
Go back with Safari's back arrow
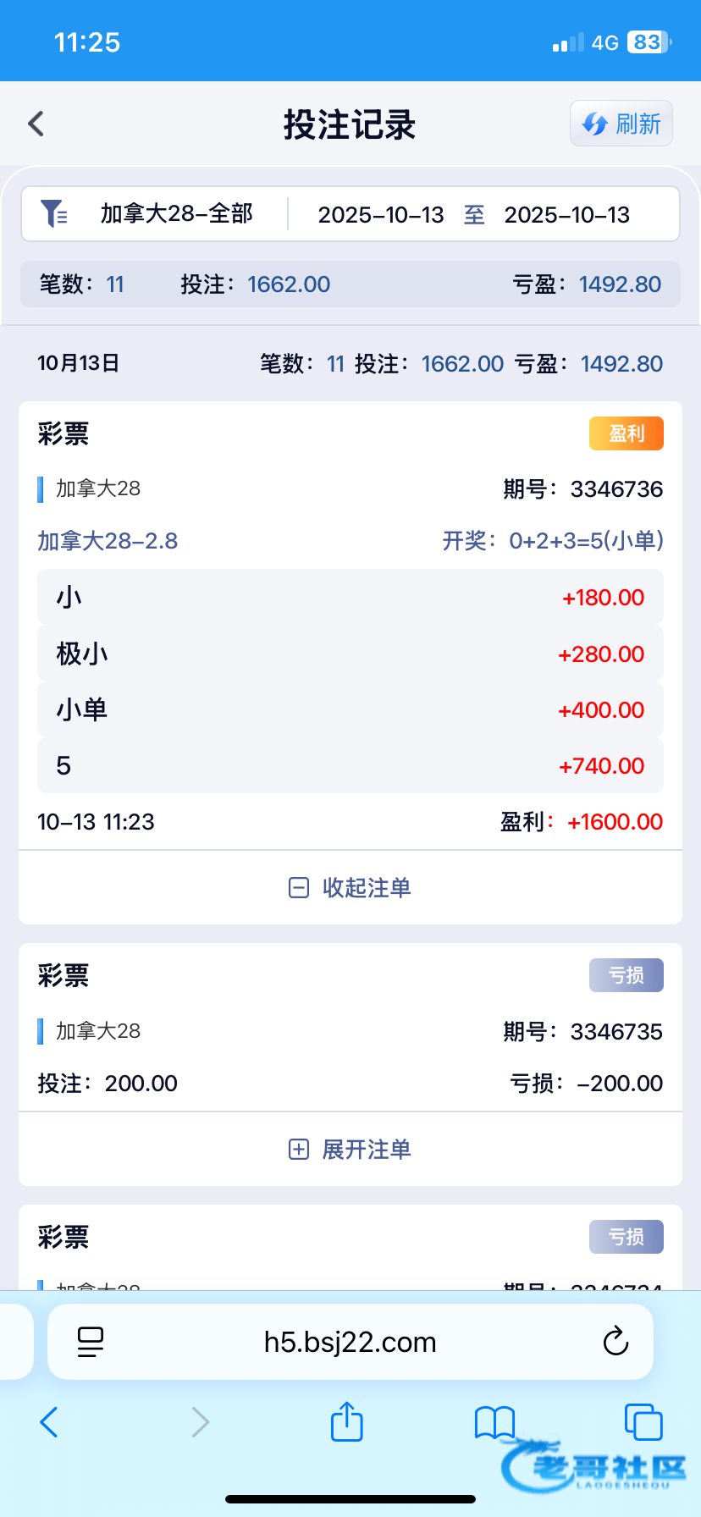click(x=49, y=1422)
